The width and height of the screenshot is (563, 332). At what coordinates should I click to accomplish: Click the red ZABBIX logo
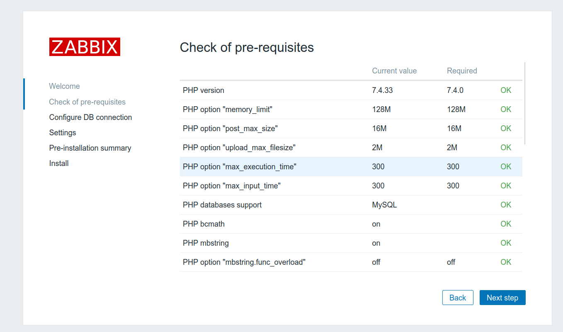point(85,47)
